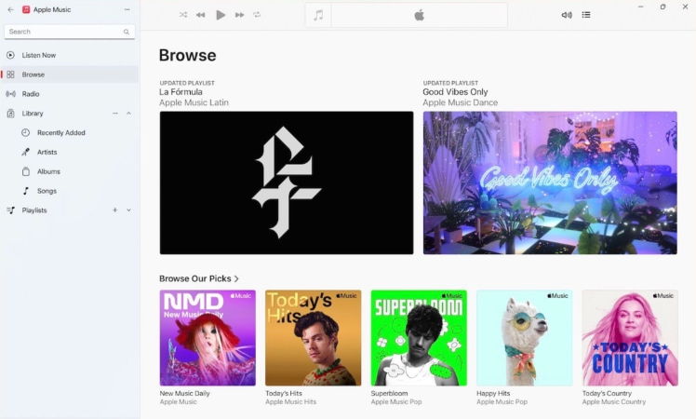
Task: Go to Radio in the sidebar
Action: pyautogui.click(x=31, y=94)
